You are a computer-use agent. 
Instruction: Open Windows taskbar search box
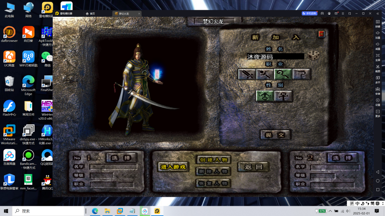tap(49, 211)
